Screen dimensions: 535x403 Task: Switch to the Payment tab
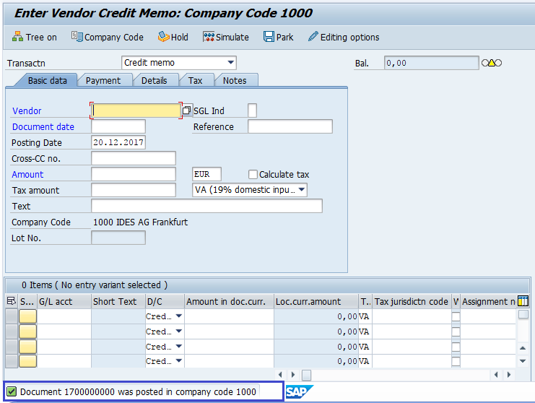point(103,80)
